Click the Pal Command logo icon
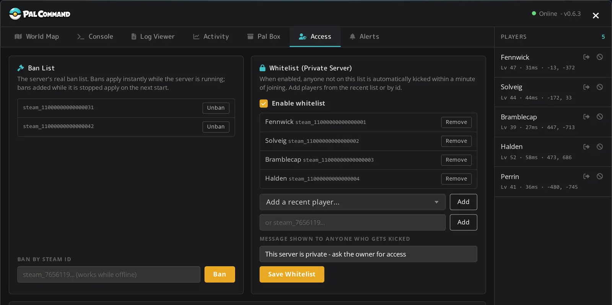This screenshot has width=612, height=305. pyautogui.click(x=15, y=14)
